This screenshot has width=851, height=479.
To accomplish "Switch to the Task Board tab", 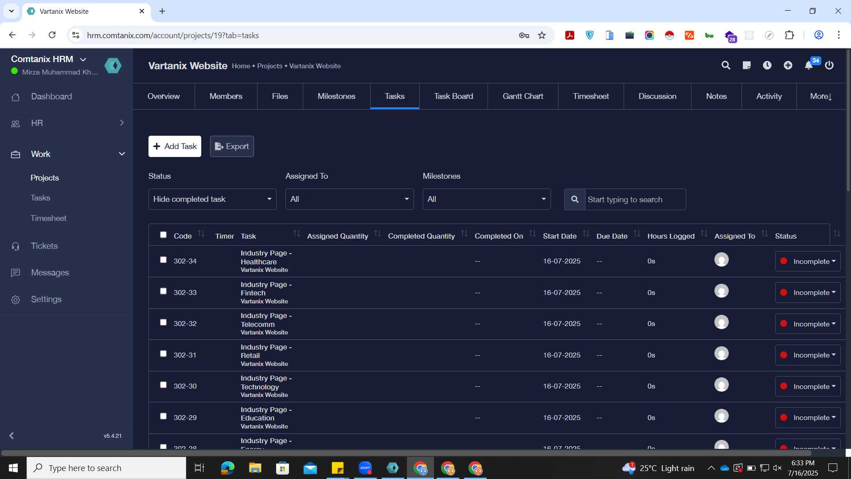I will pyautogui.click(x=453, y=96).
